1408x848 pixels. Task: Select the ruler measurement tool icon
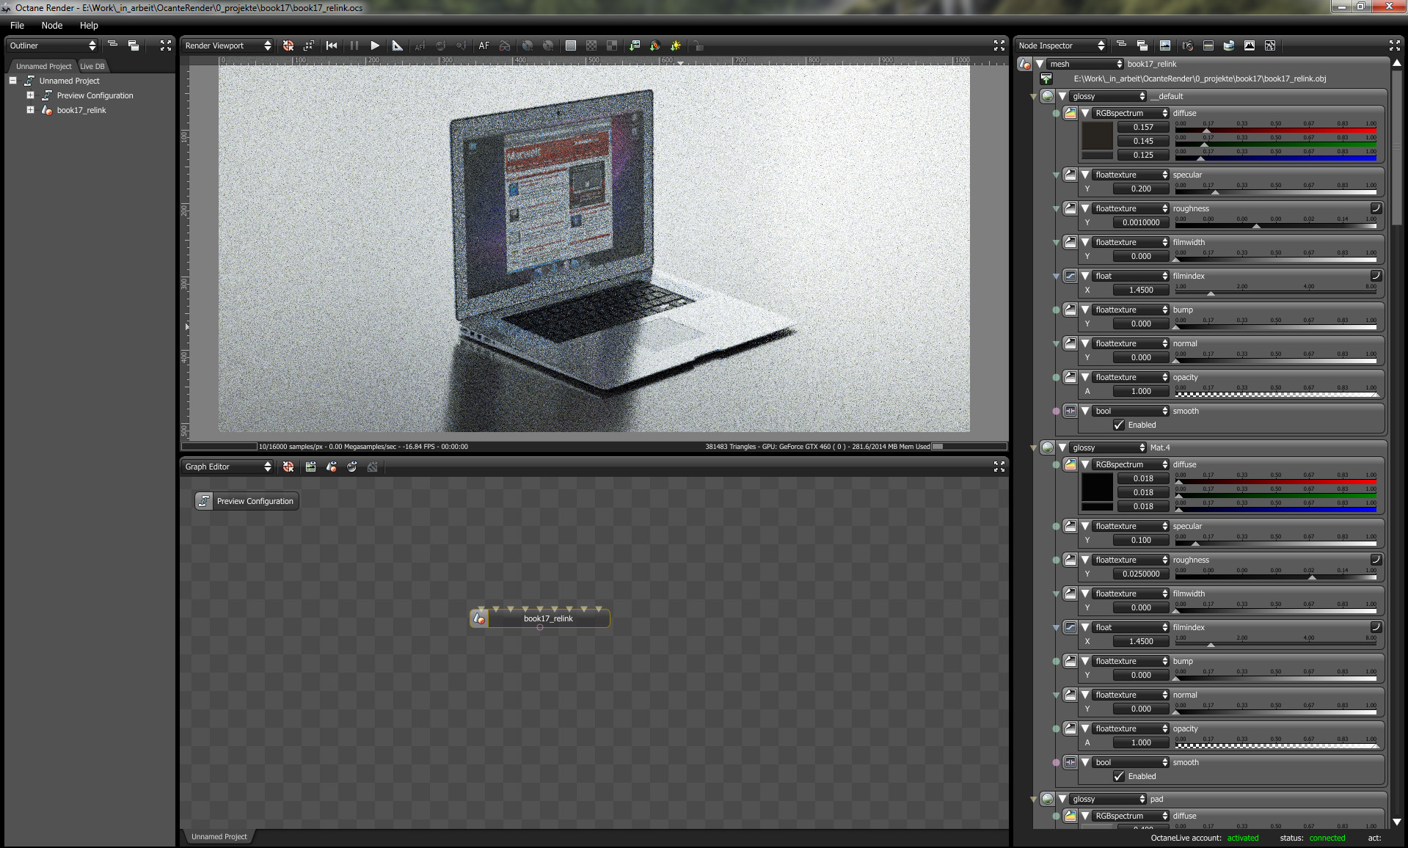click(397, 45)
